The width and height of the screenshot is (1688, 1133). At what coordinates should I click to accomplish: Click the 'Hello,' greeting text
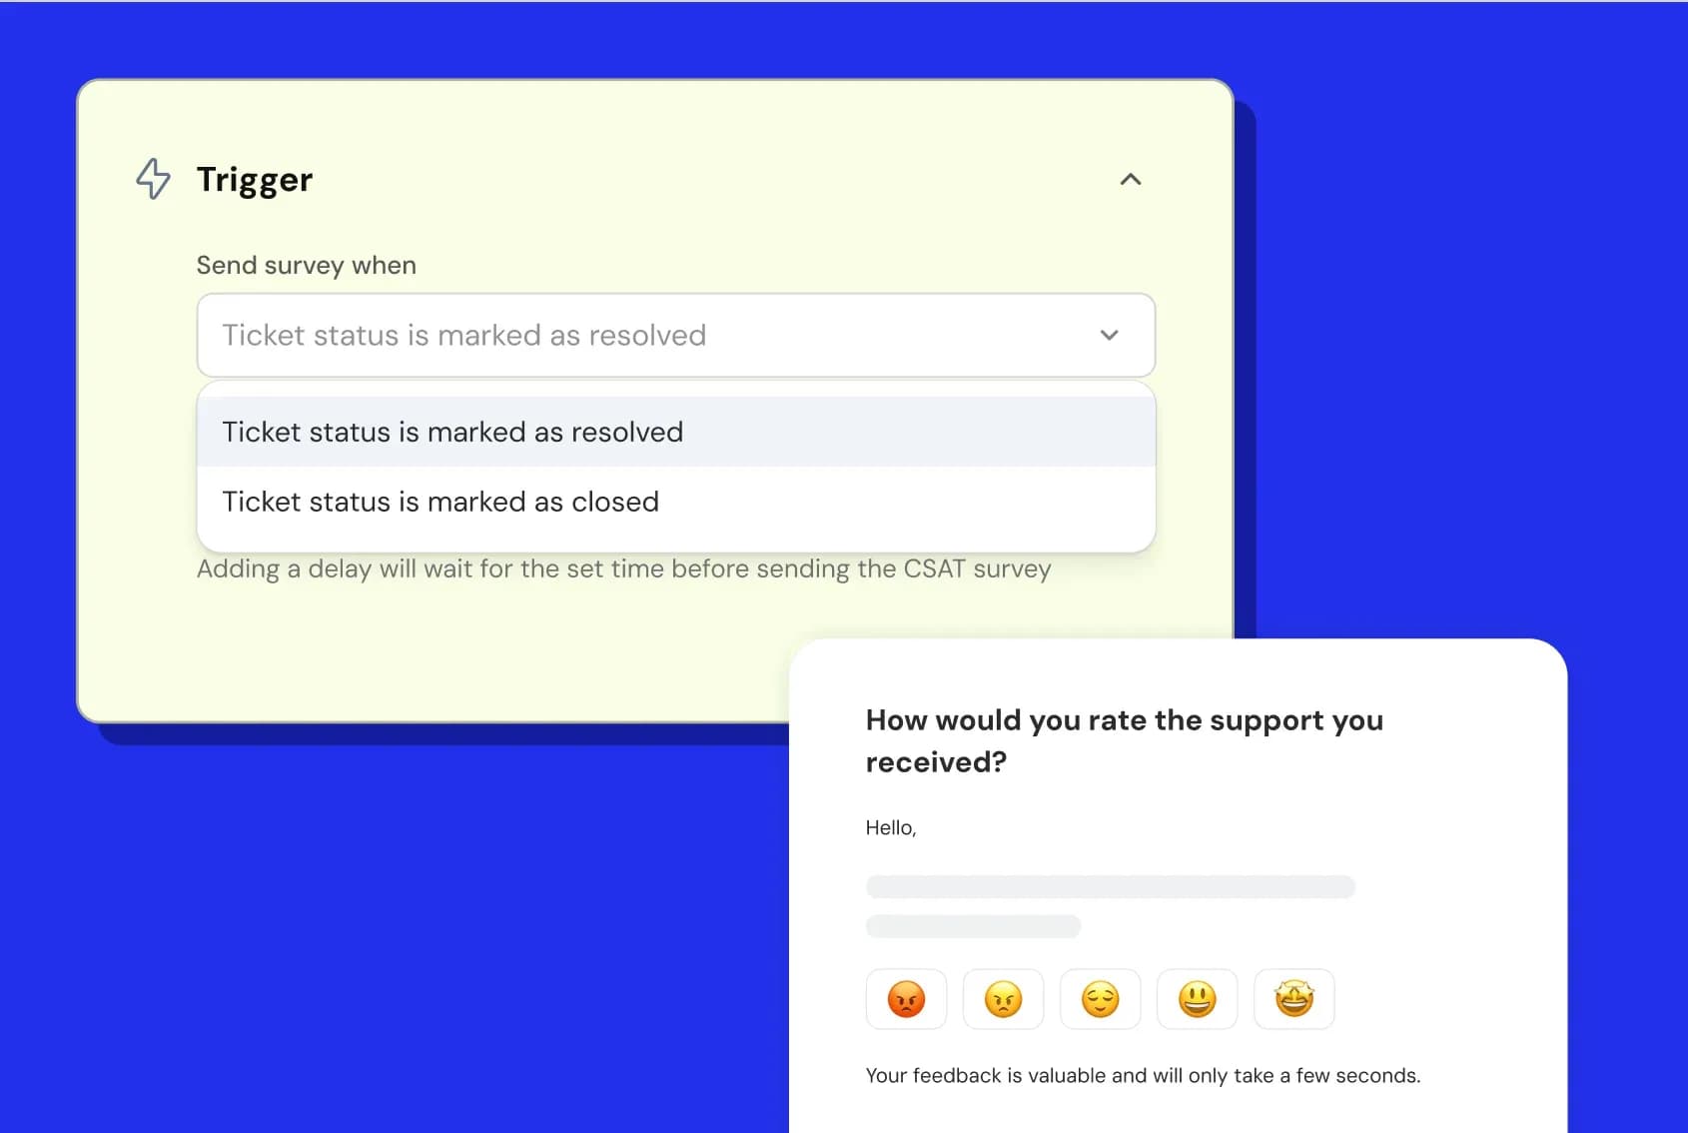coord(890,828)
